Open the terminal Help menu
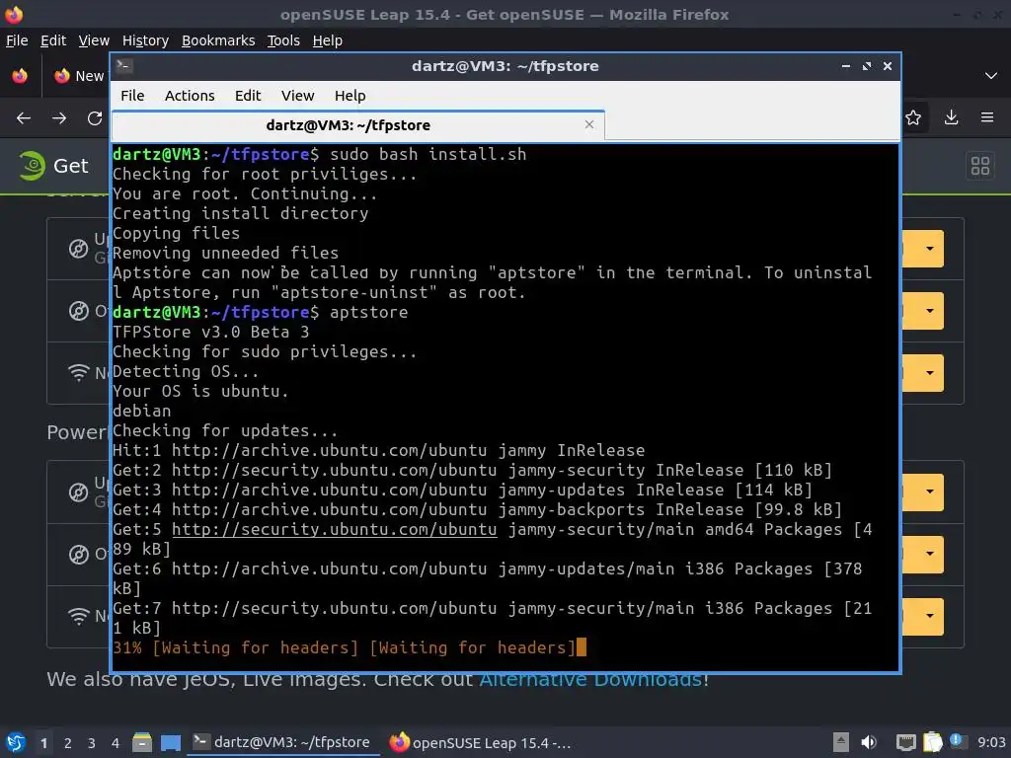Image resolution: width=1011 pixels, height=758 pixels. click(x=350, y=96)
